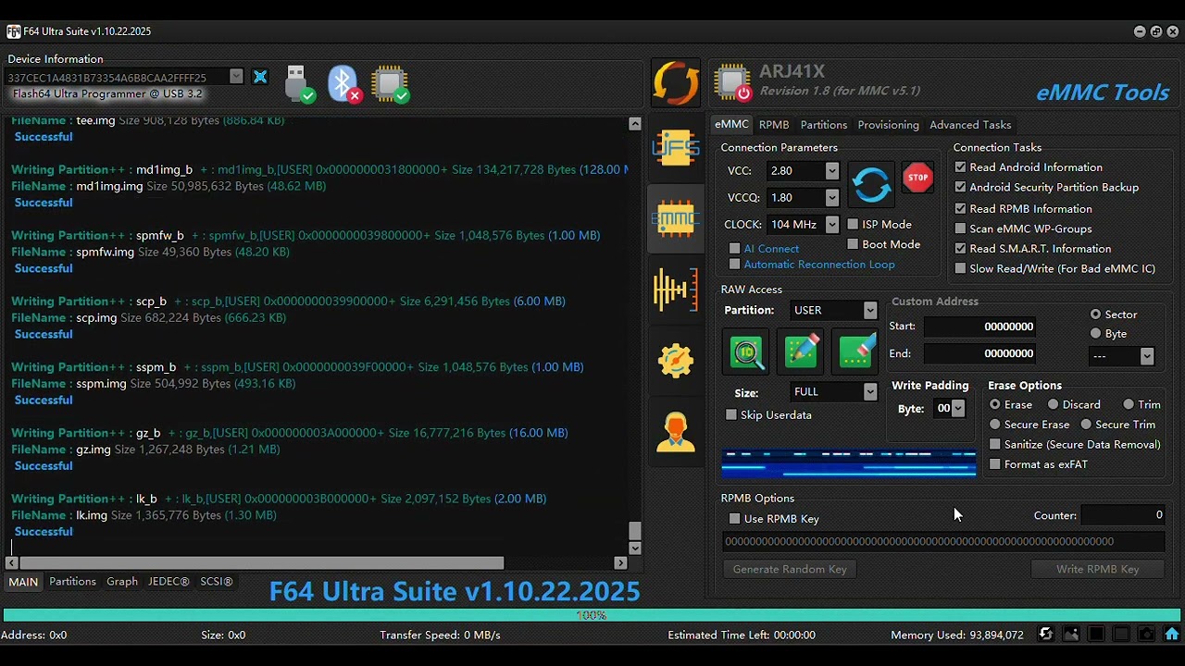Select the Discard erase option
The width and height of the screenshot is (1185, 666).
coord(1053,404)
